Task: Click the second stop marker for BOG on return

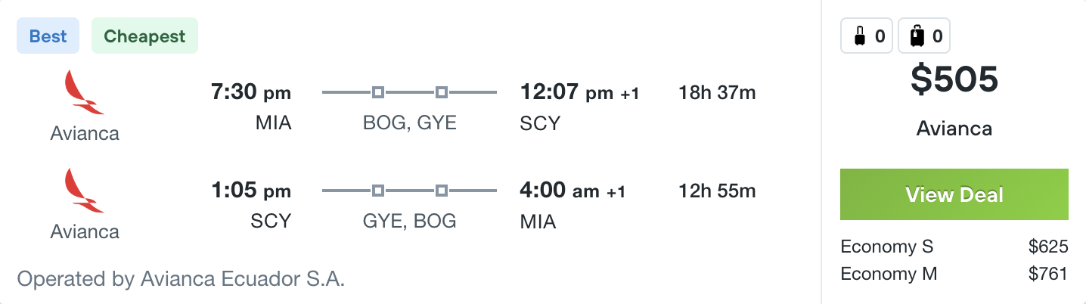Action: 442,191
